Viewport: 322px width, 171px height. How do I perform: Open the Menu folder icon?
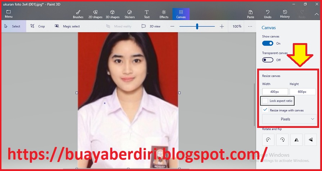pos(8,11)
